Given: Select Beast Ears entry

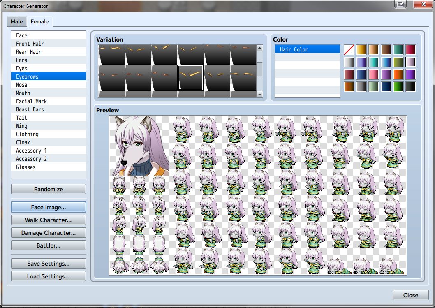Looking at the screenshot, I should (49, 109).
